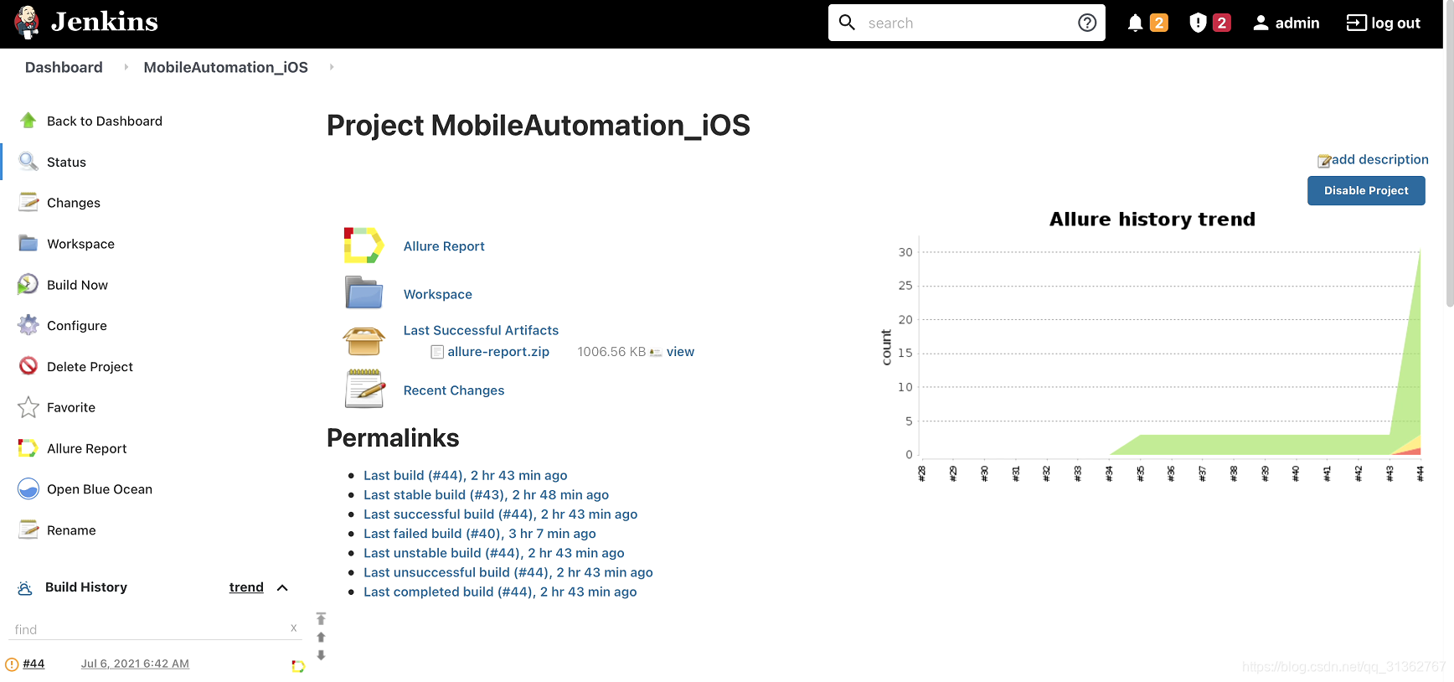The image size is (1454, 682).
Task: Click the search magnifier icon
Action: [848, 23]
